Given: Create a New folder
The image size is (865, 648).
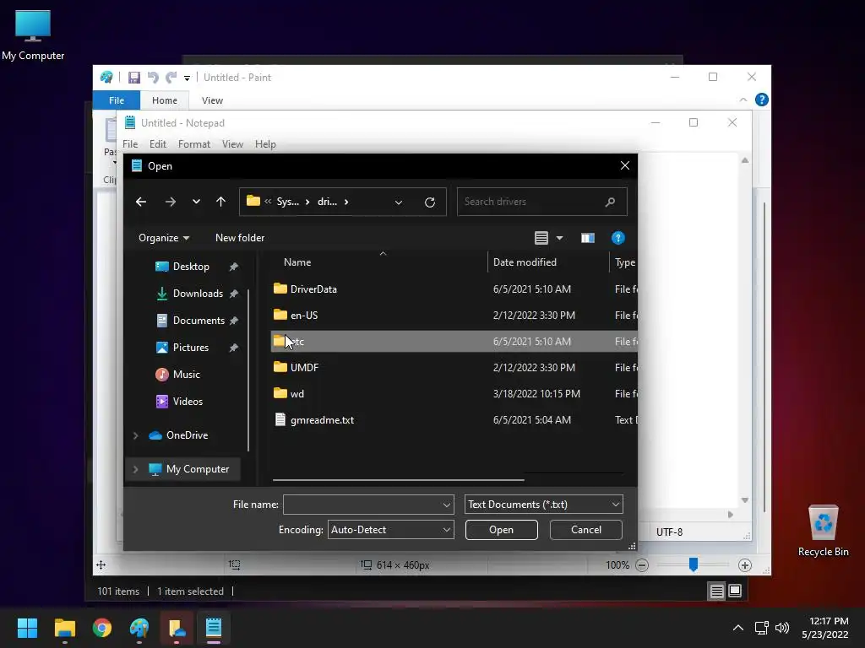Looking at the screenshot, I should click(x=240, y=238).
